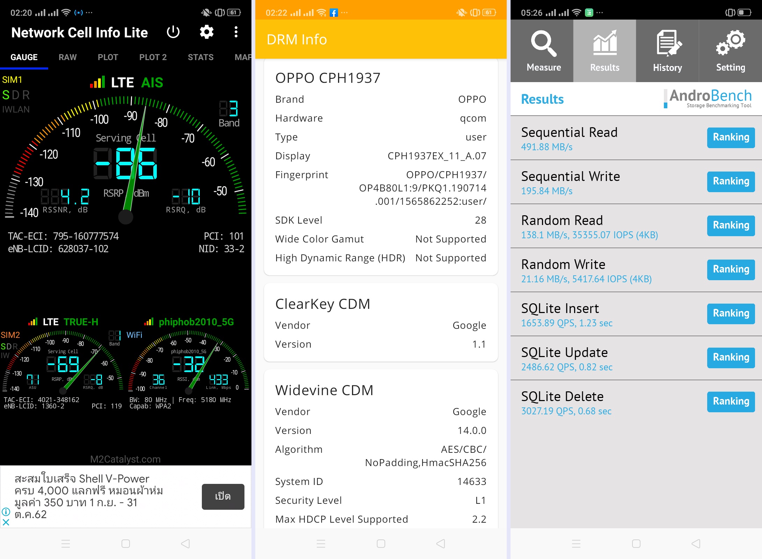Tap home button in DRM Info screen
762x559 pixels.
pos(381,544)
